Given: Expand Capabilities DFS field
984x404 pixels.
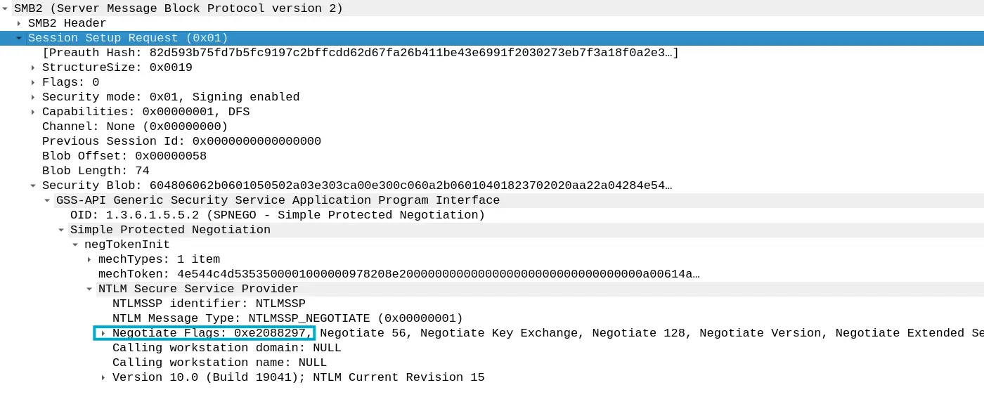Looking at the screenshot, I should tap(33, 112).
